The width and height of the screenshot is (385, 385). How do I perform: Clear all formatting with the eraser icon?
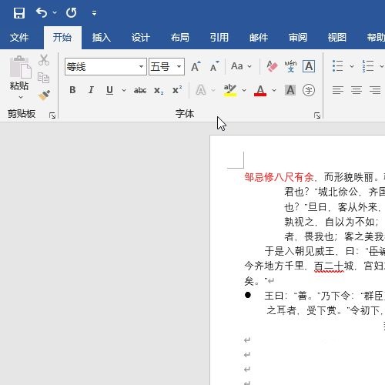tap(272, 66)
